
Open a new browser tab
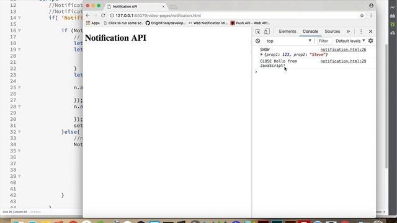click(173, 7)
